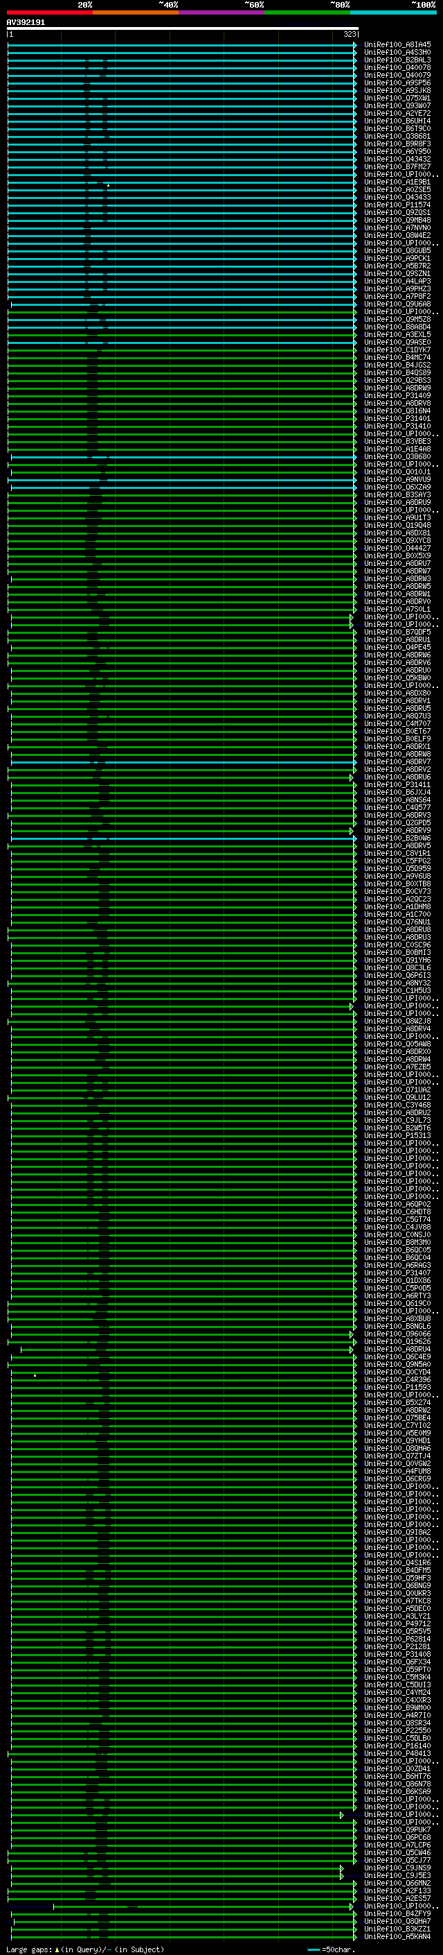Click the orange ~40% identity legend segment
443x1955 pixels.
coord(136,13)
